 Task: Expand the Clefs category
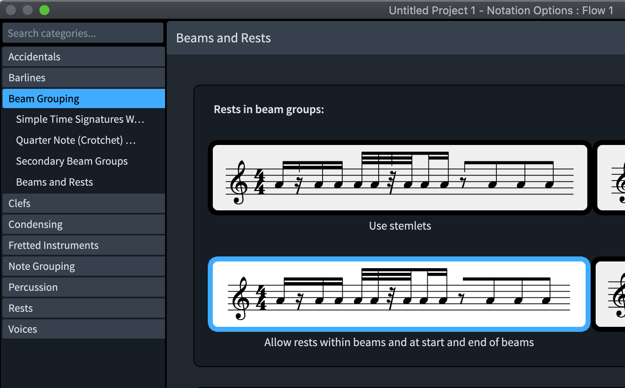click(x=83, y=203)
